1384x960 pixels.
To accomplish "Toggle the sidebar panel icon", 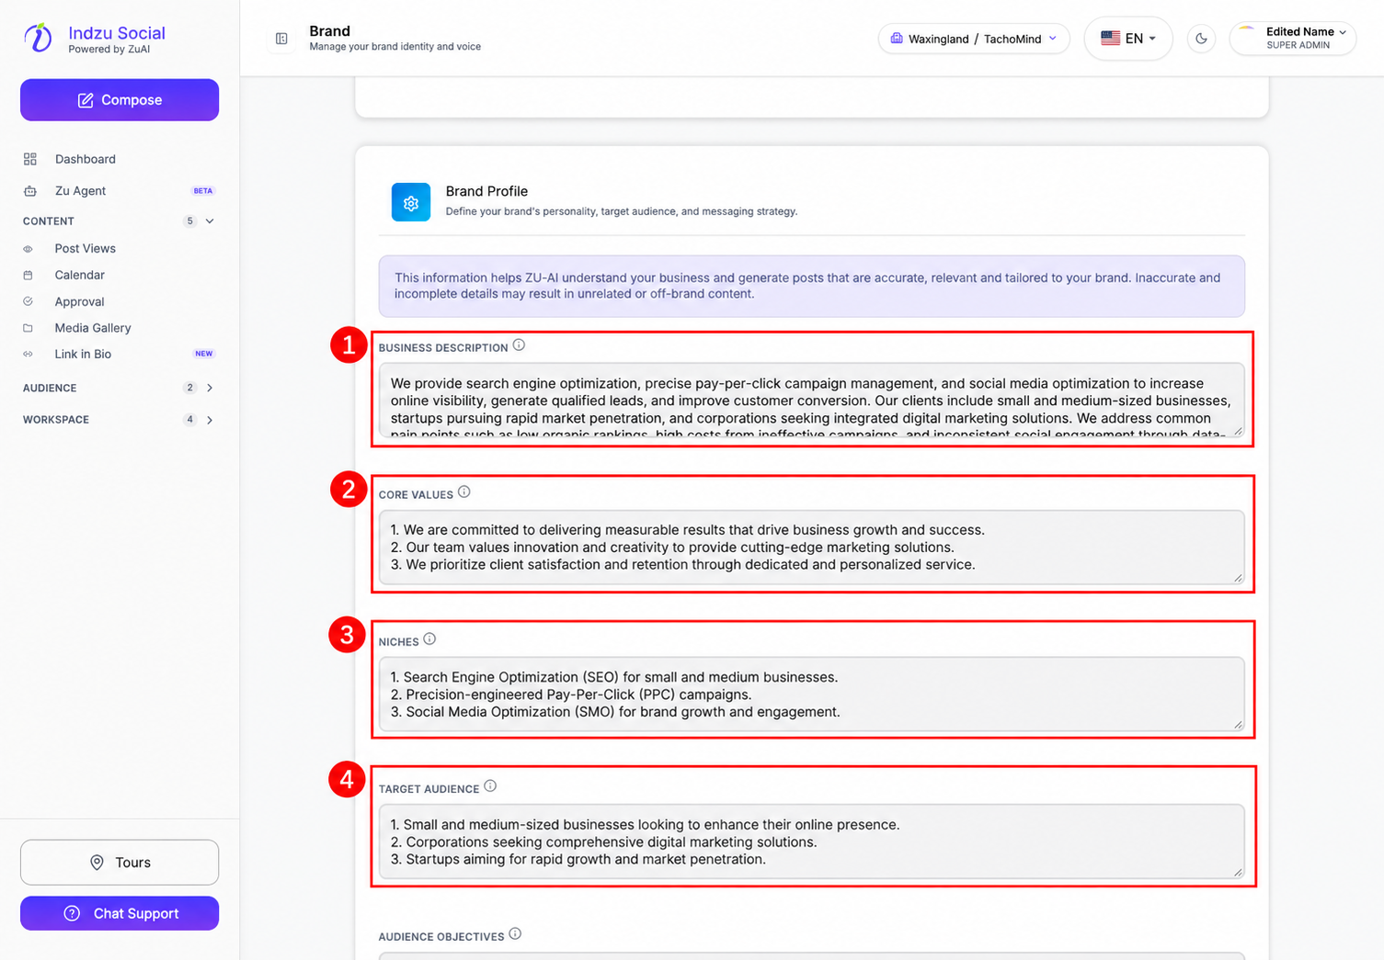I will pos(281,39).
